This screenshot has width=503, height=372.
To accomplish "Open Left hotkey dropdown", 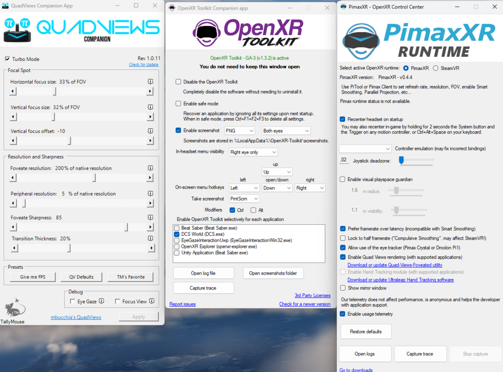I will 244,188.
